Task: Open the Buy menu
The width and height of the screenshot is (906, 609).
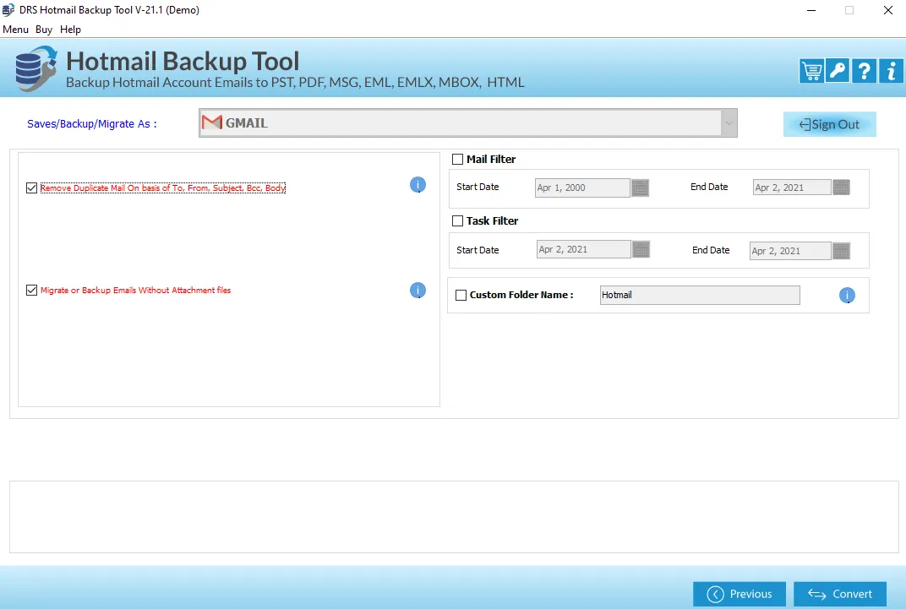Action: click(44, 30)
